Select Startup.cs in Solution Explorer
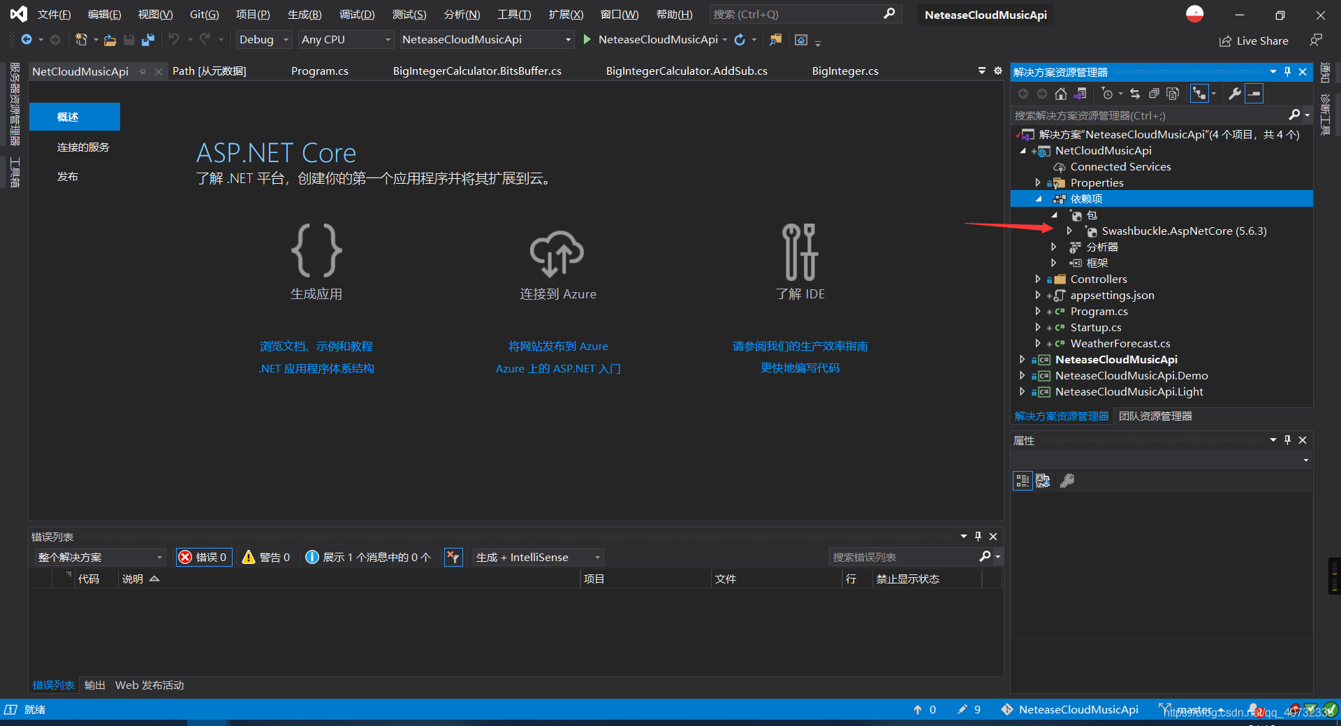 click(x=1096, y=327)
